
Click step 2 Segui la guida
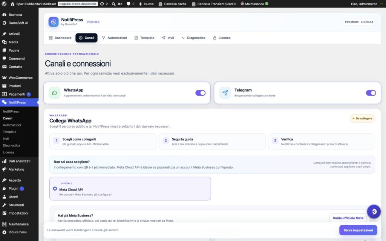pyautogui.click(x=212, y=142)
